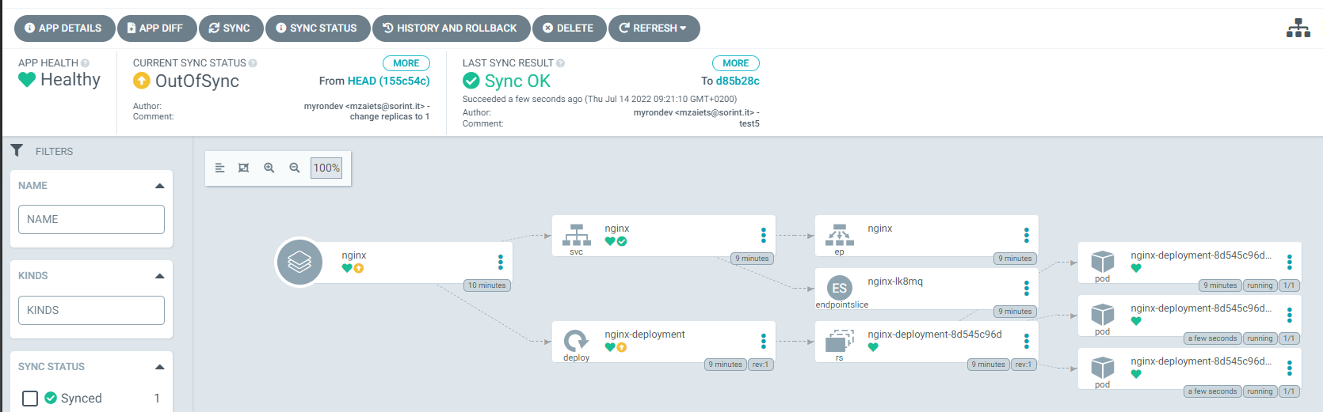Collapse the Name filter section
Viewport: 1323px width, 412px height.
(x=160, y=186)
